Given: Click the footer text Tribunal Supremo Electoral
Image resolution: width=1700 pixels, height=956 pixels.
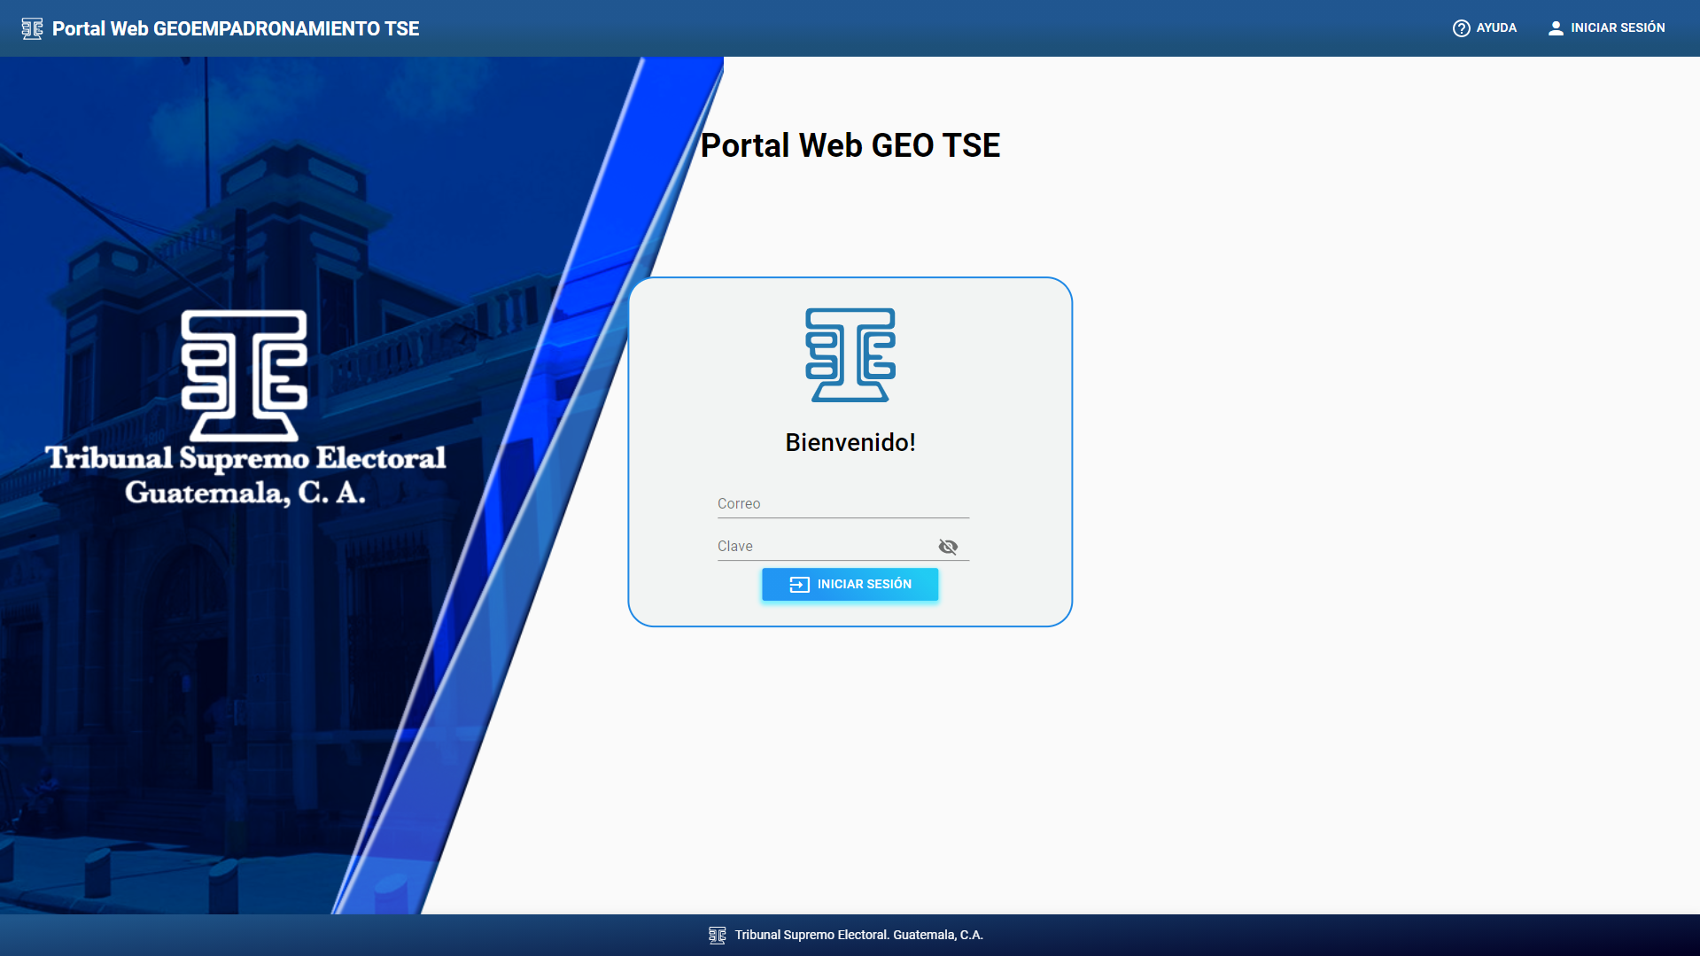Looking at the screenshot, I should pyautogui.click(x=858, y=935).
